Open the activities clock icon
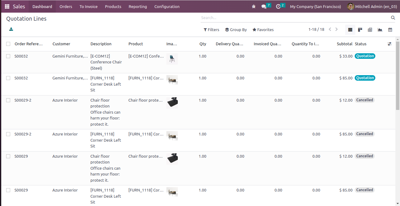The image size is (400, 206). [279, 6]
